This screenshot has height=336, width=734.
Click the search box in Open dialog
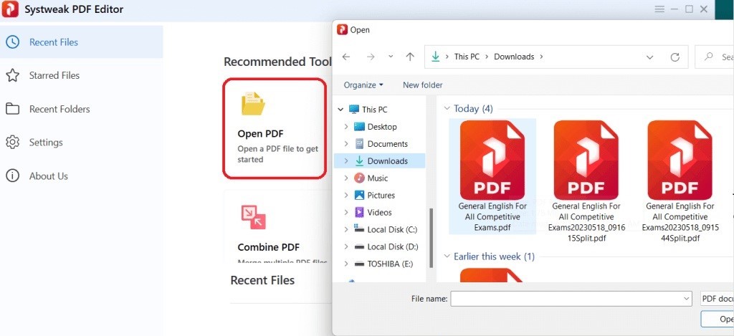715,57
